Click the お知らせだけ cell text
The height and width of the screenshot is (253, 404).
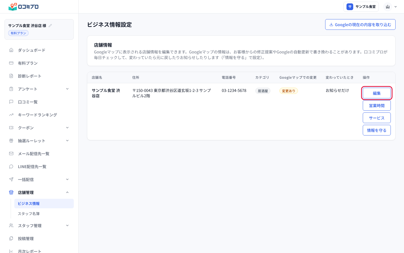click(337, 90)
